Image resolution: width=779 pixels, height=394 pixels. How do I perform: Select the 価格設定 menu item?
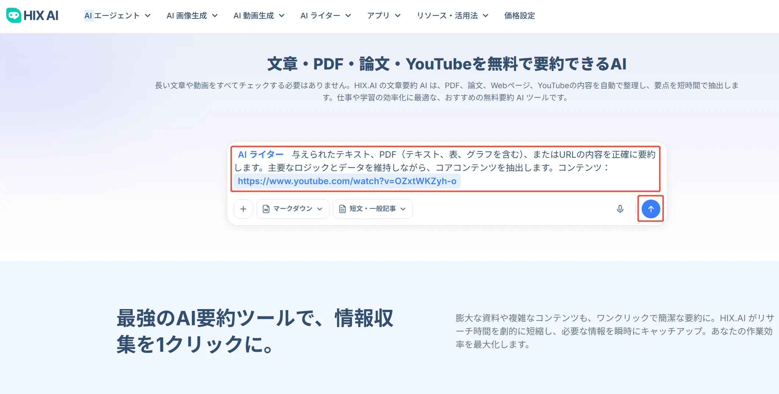(x=519, y=15)
